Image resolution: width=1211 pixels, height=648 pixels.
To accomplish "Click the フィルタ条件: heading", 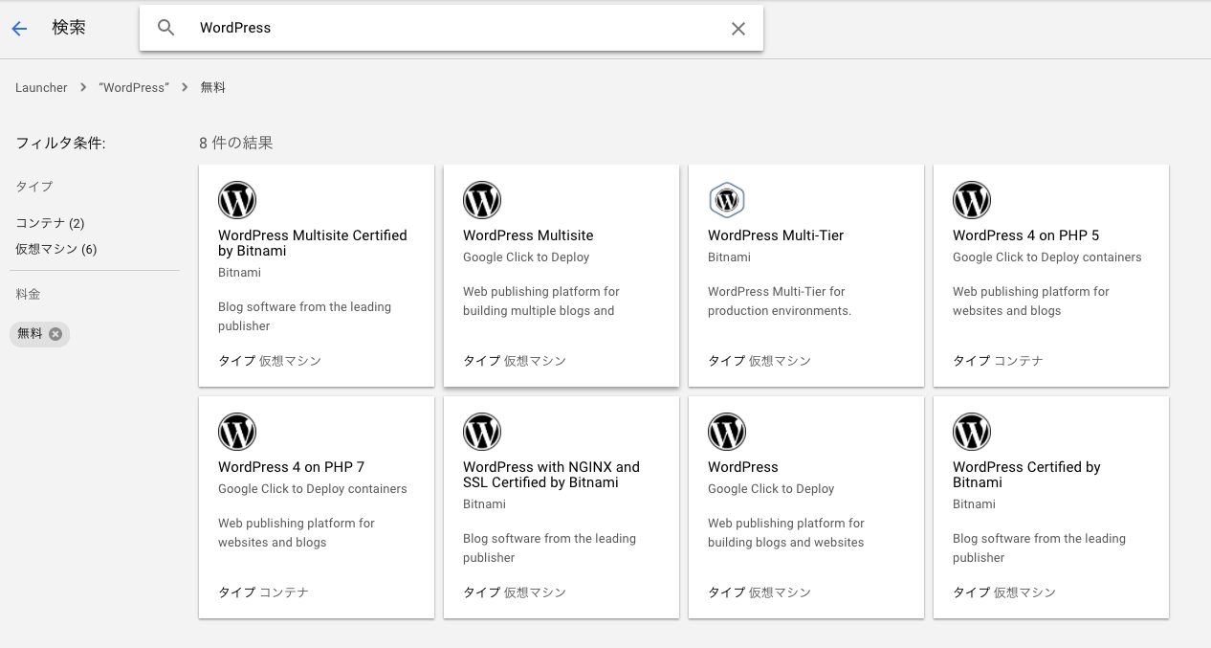I will click(x=60, y=143).
